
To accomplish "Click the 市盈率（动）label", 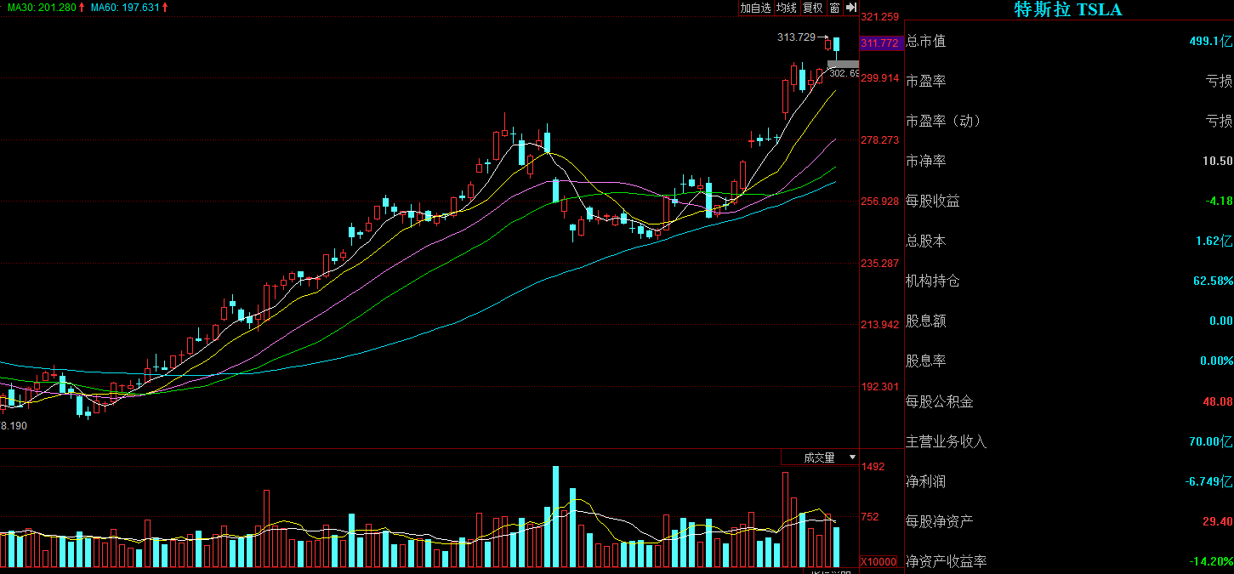I will point(944,121).
